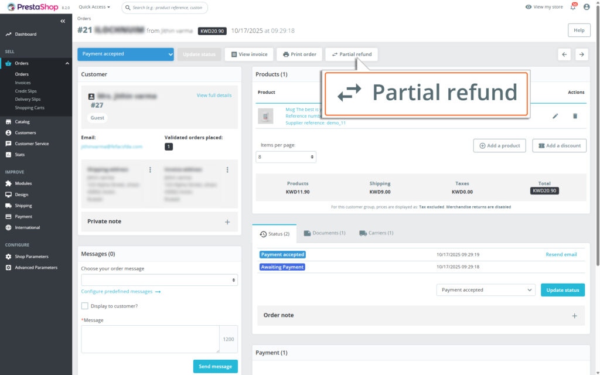This screenshot has height=375, width=600.
Task: Open the Modules section in the sidebar
Action: (23, 183)
